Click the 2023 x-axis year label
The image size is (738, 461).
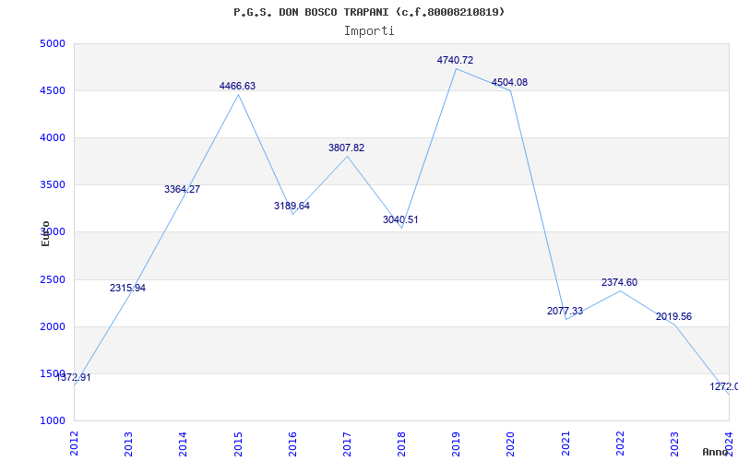coord(675,443)
